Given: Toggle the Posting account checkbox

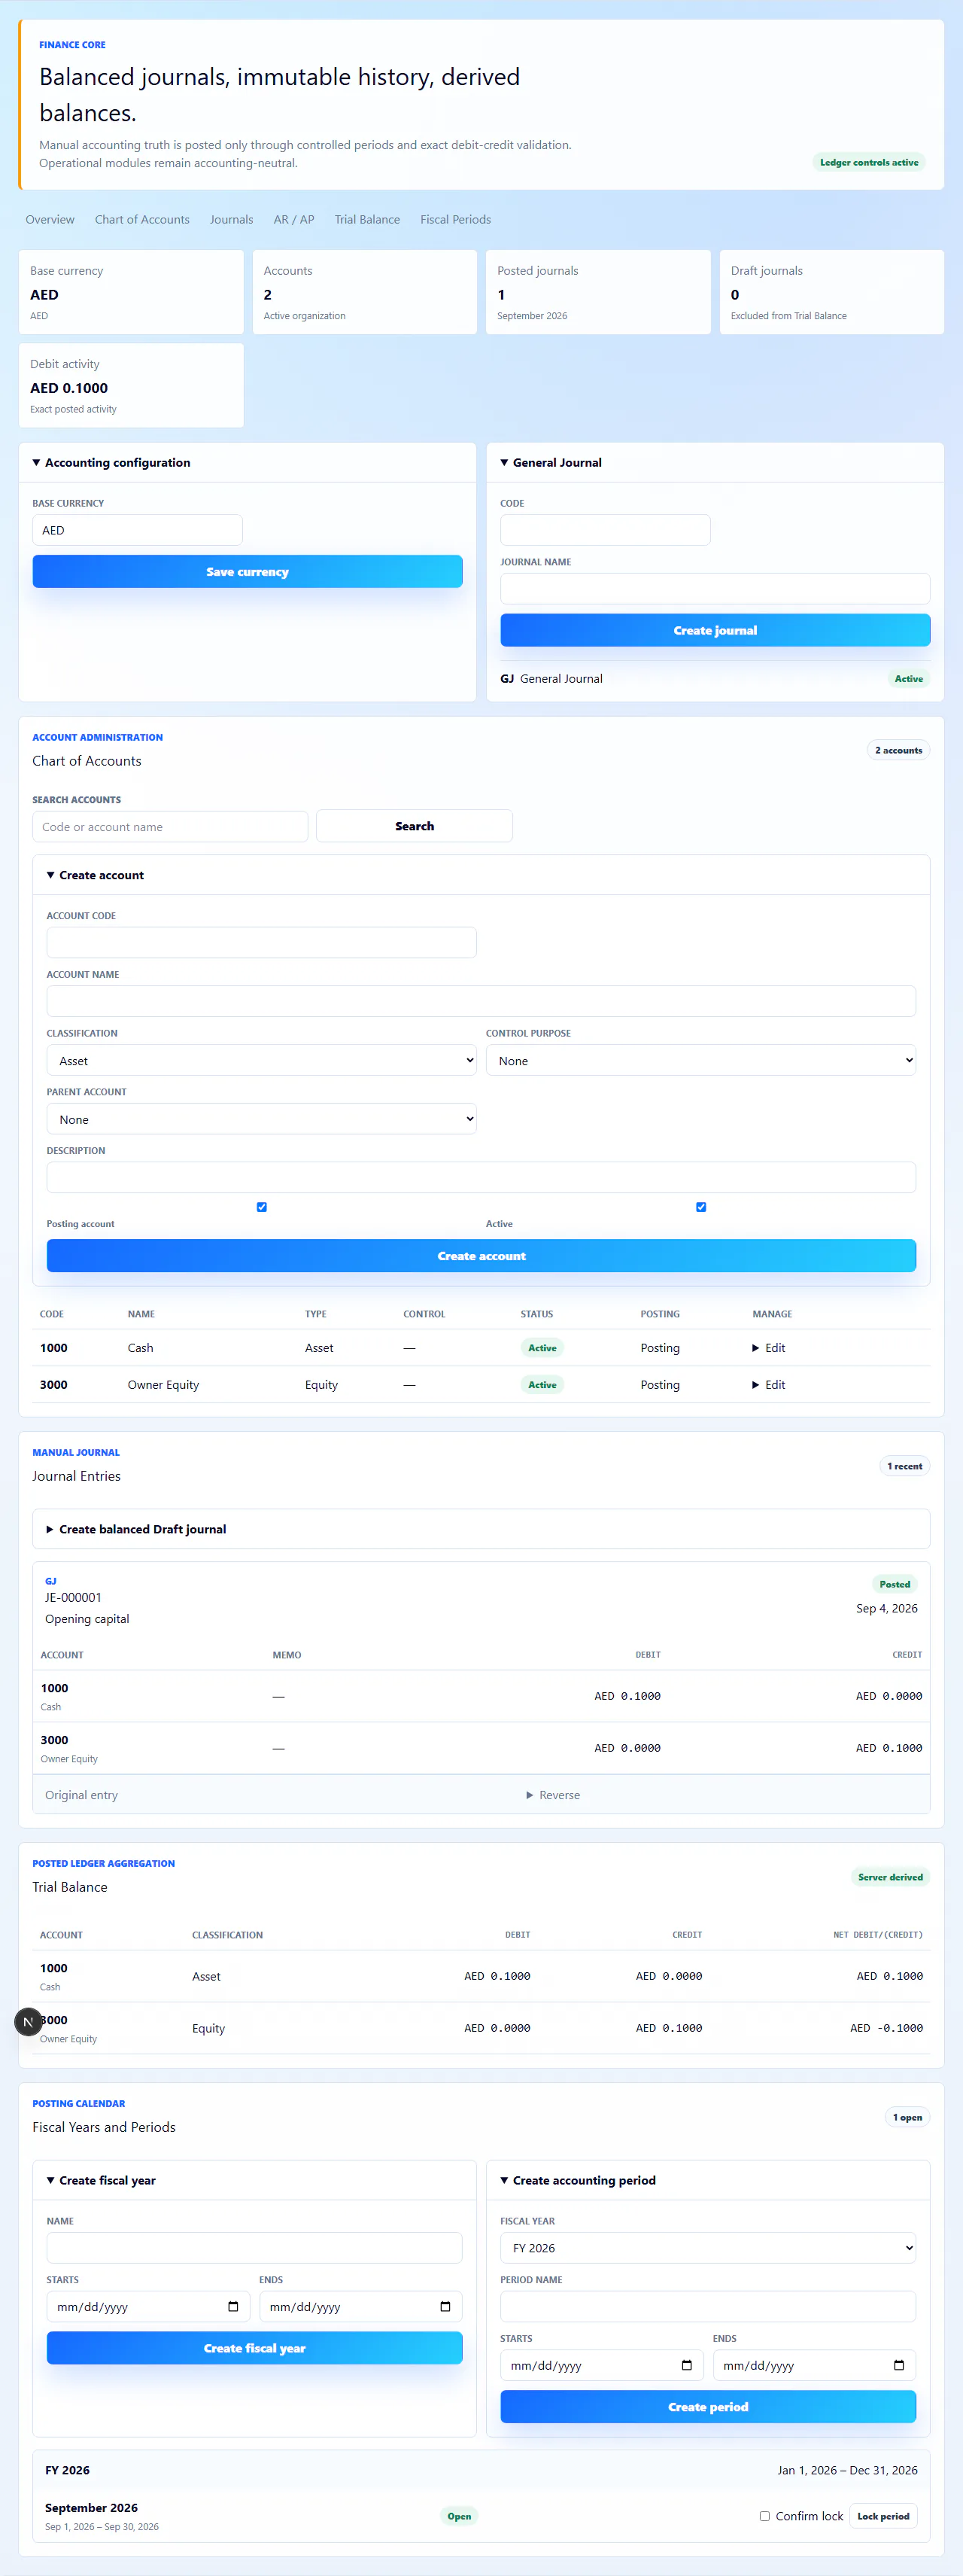Looking at the screenshot, I should [262, 1207].
